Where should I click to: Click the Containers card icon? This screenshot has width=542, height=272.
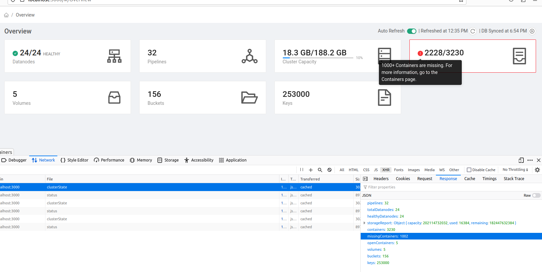pos(519,56)
